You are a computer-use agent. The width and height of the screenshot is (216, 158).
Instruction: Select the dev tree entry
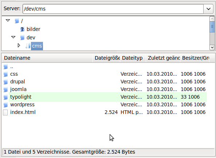pos(31,37)
